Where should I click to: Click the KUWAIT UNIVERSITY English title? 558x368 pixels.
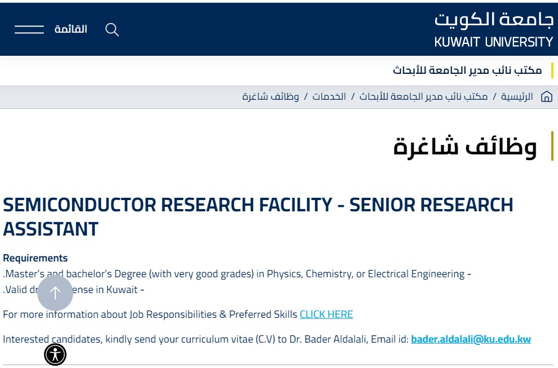[494, 42]
